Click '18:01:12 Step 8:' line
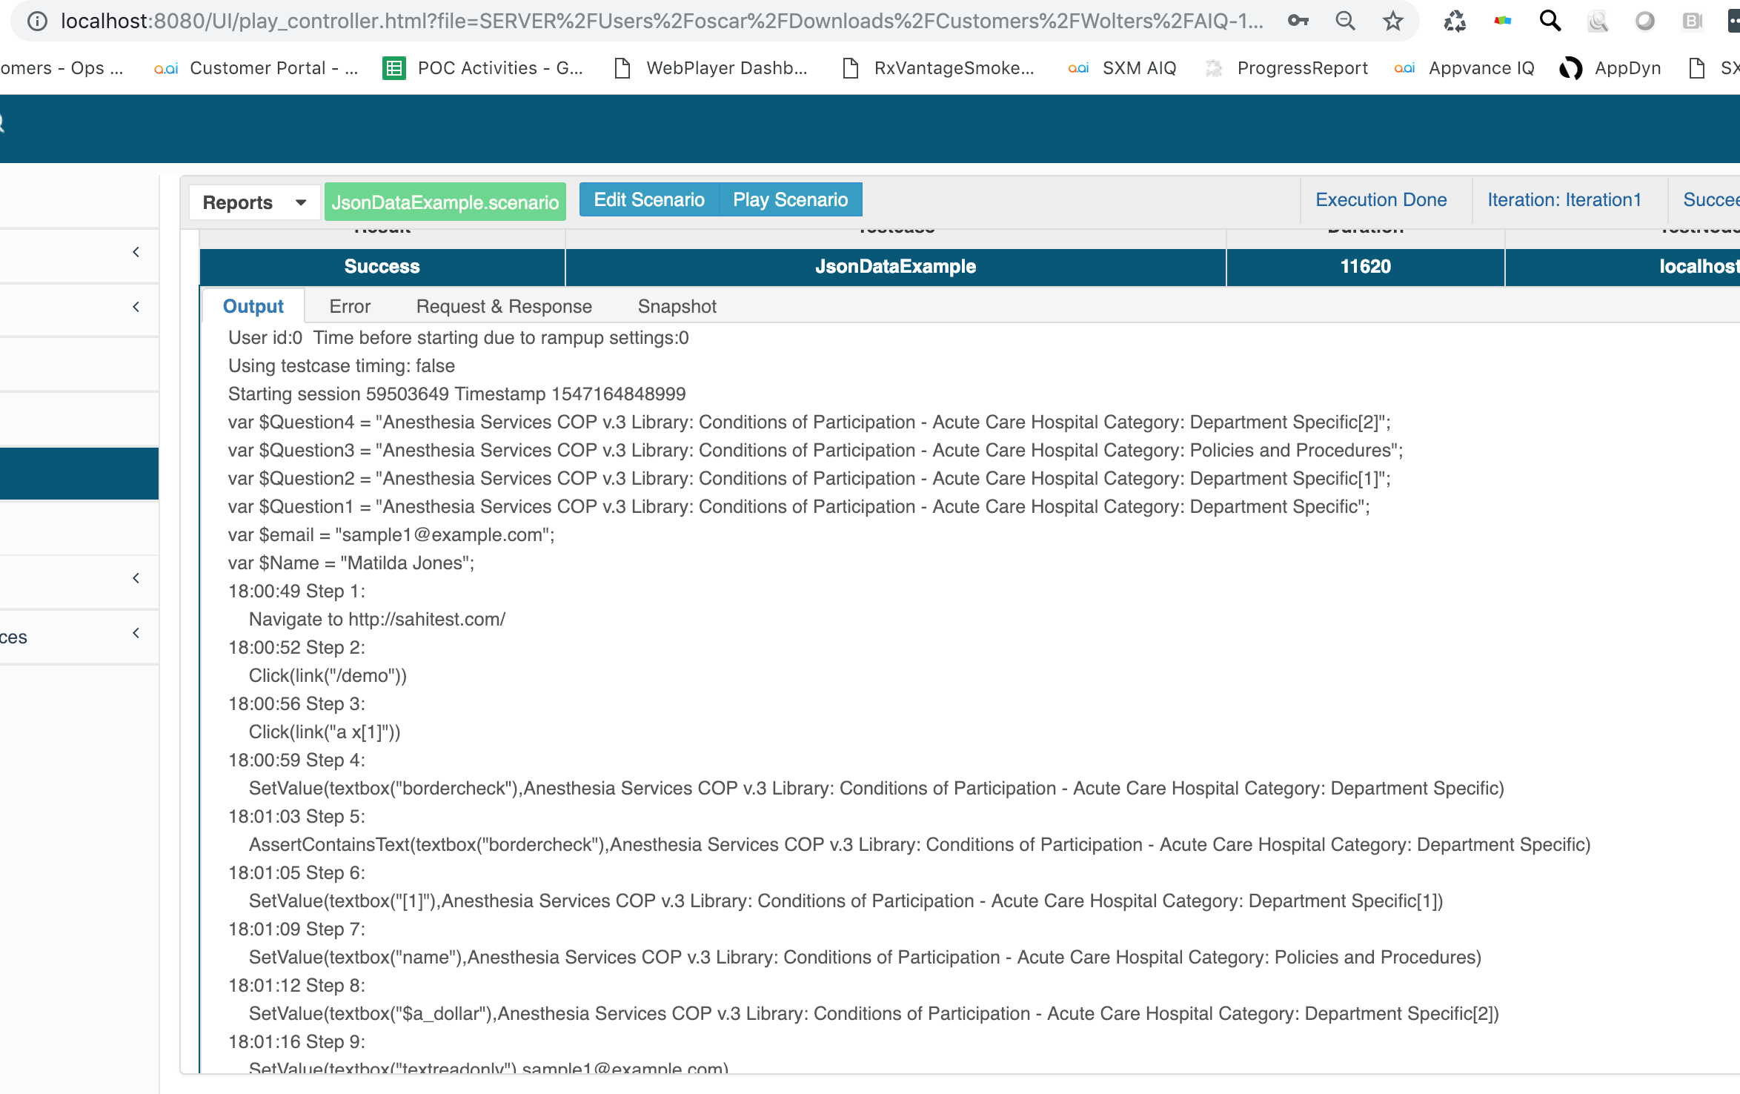 296,986
